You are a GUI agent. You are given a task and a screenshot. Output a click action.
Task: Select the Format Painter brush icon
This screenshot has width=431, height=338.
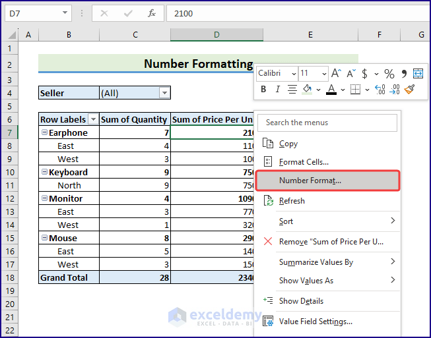tap(409, 89)
